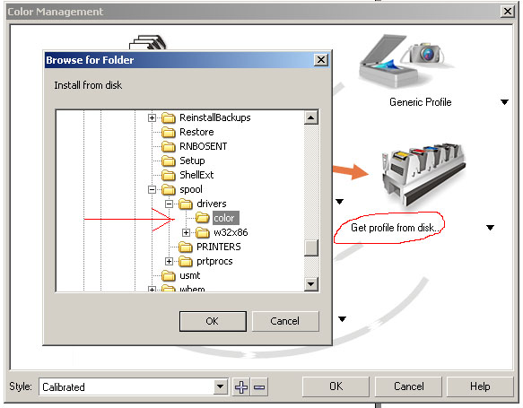Select the ReinstallBackups label
This screenshot has height=408, width=523.
tap(215, 117)
